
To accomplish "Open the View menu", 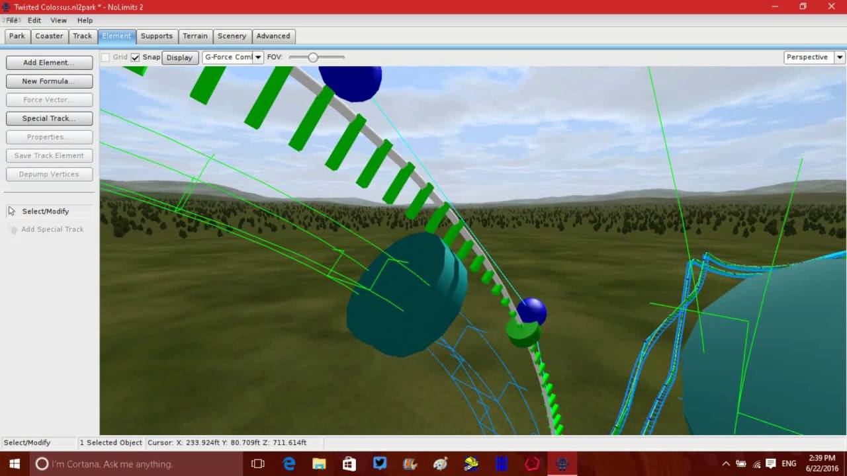I will click(58, 20).
